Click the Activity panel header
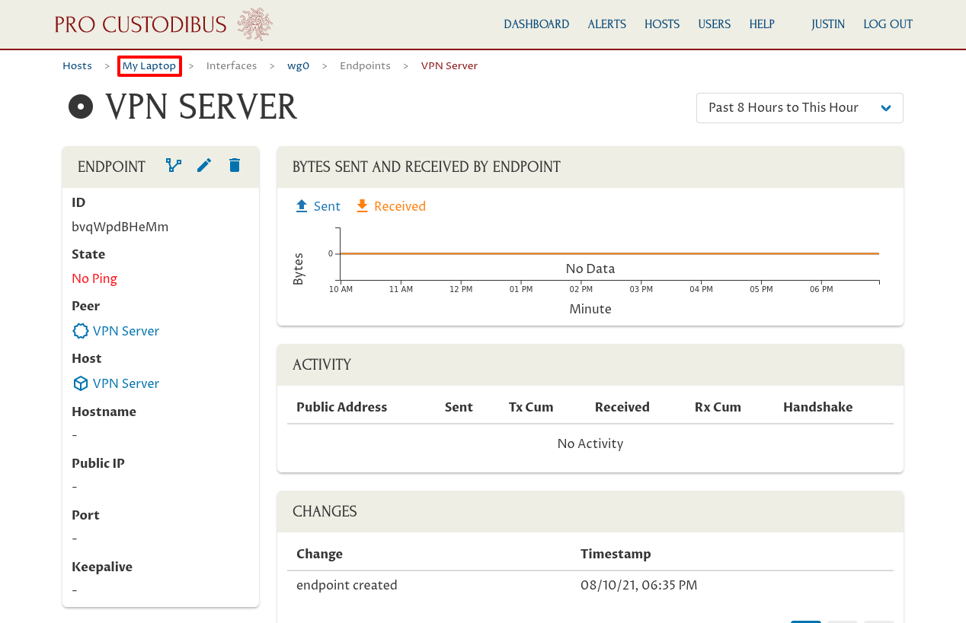 pos(590,364)
